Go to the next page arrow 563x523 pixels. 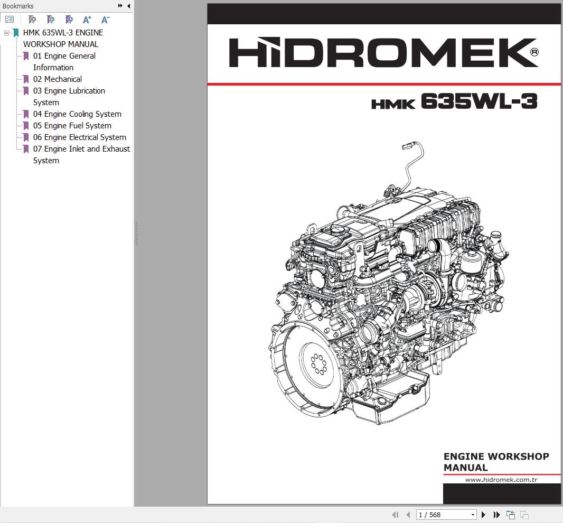coord(483,515)
